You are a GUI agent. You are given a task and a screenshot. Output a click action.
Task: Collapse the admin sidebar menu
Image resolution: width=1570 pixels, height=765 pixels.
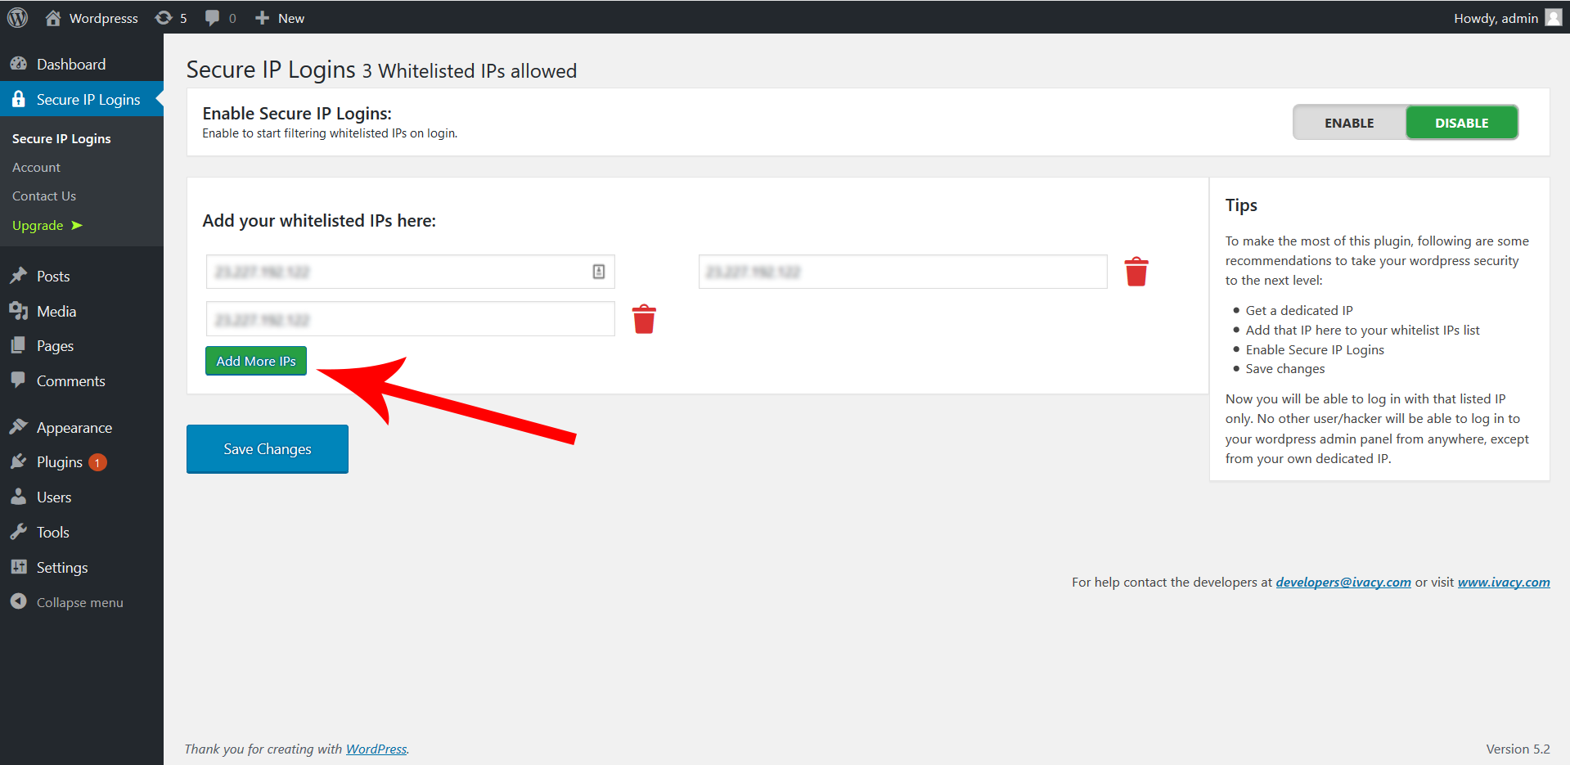pos(79,602)
